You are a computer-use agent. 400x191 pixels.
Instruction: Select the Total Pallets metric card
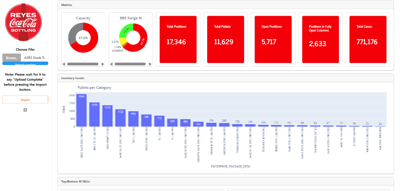pos(224,39)
